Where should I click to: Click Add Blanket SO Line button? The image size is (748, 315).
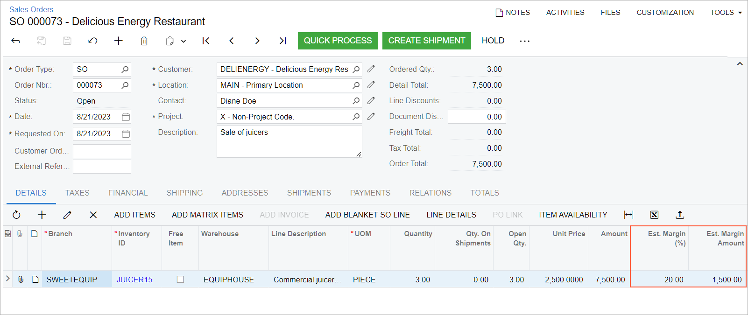point(367,215)
